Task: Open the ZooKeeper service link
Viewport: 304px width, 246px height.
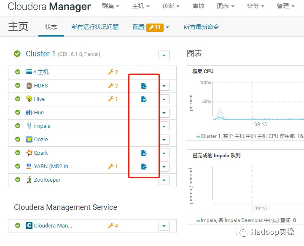Action: tap(47, 180)
